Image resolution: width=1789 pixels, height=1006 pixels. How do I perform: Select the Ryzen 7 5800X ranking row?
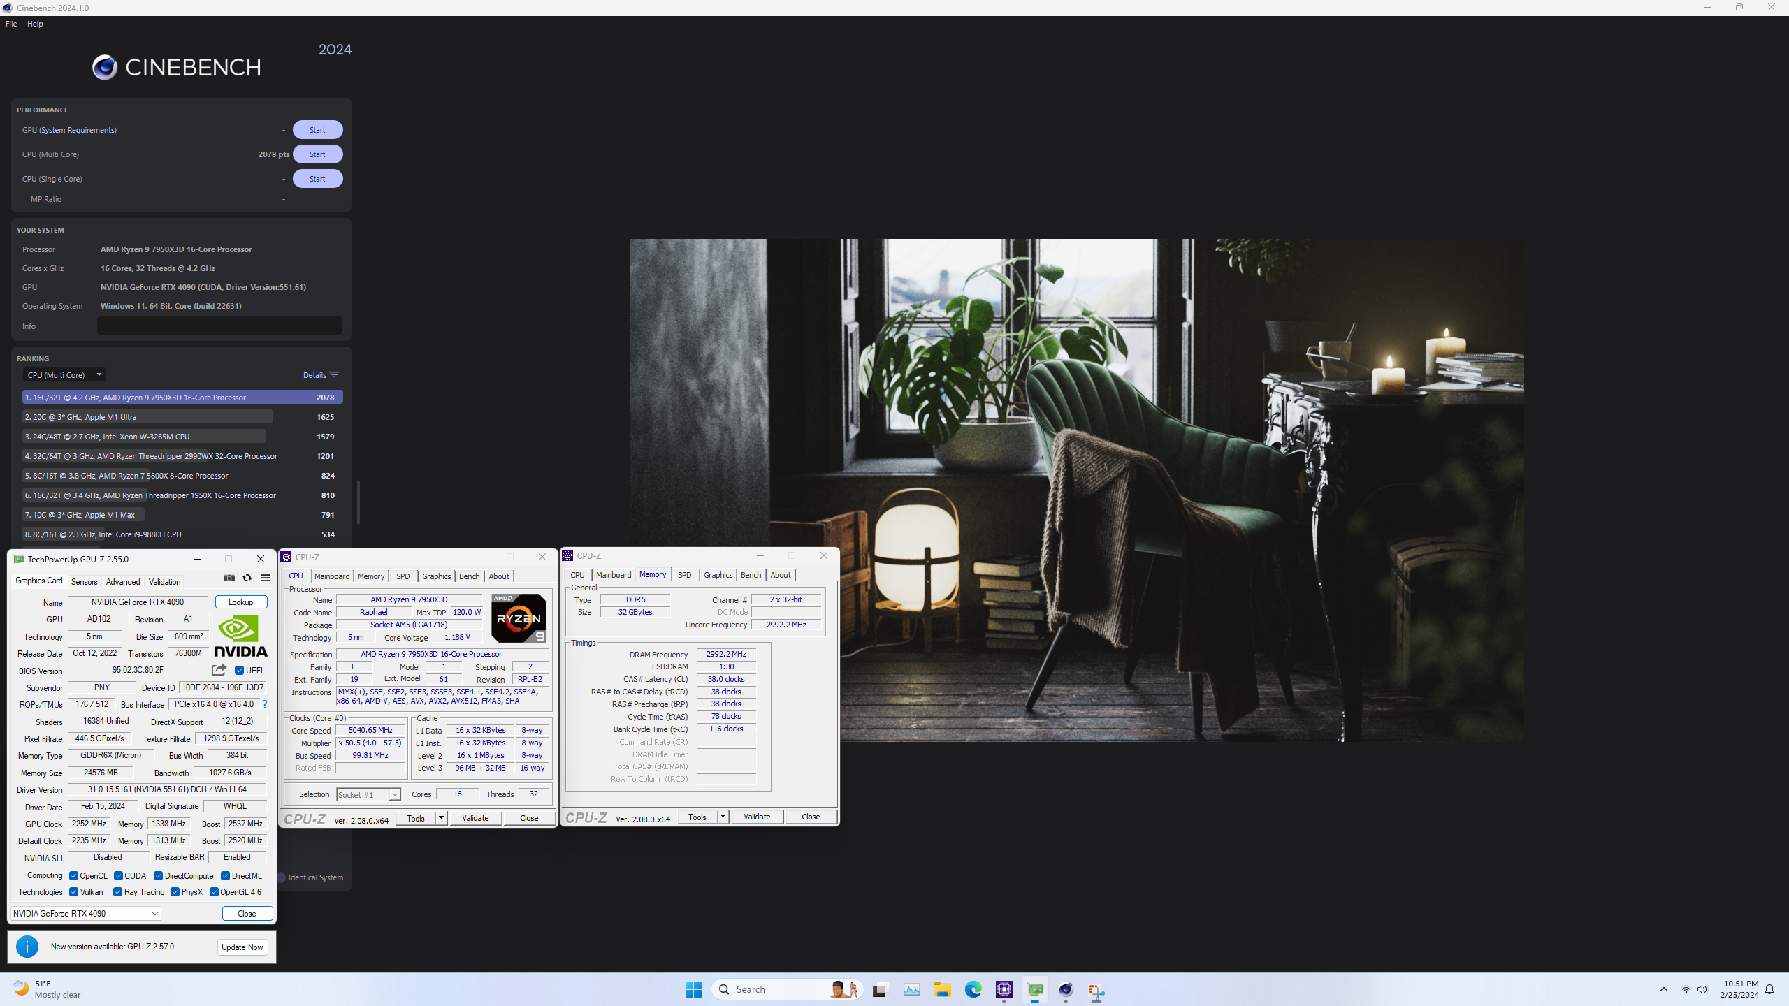point(182,476)
